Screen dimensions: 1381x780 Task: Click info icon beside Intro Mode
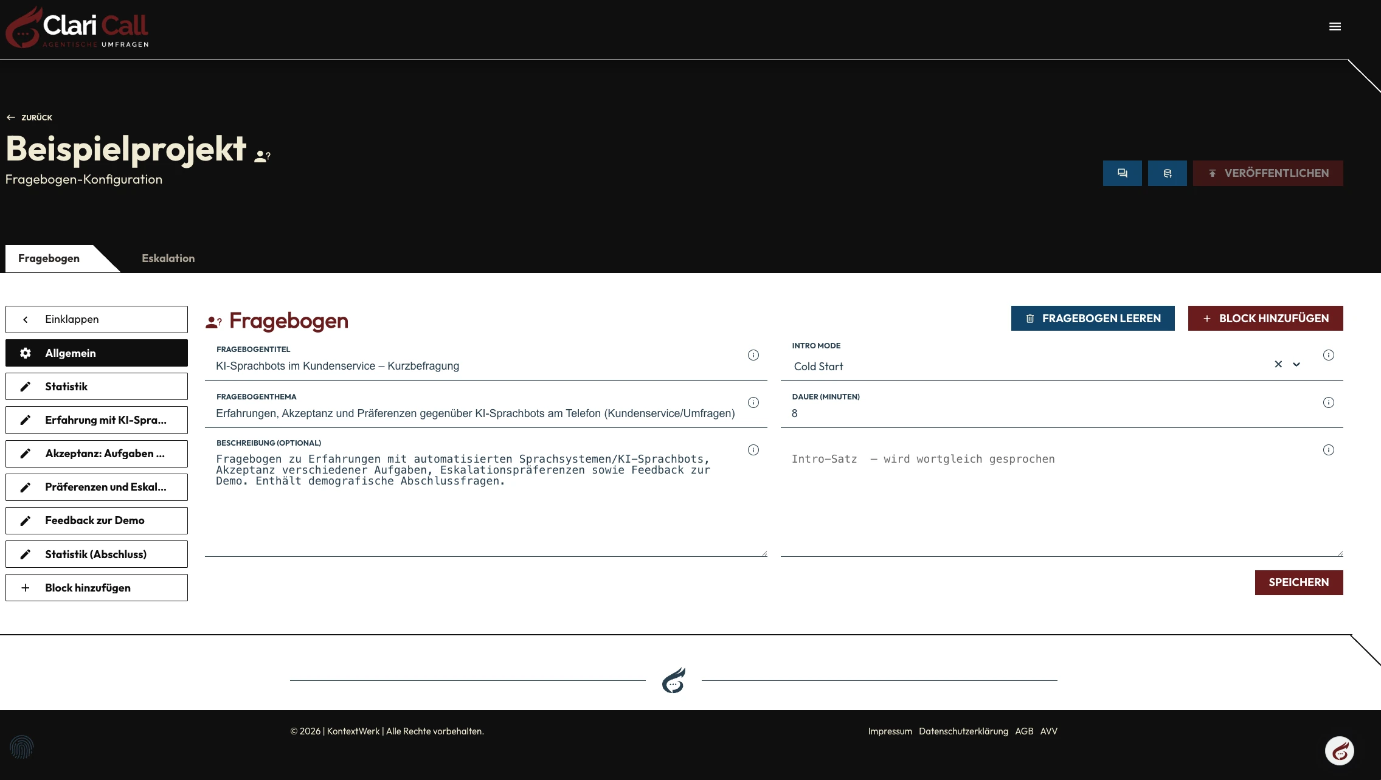pos(1328,355)
